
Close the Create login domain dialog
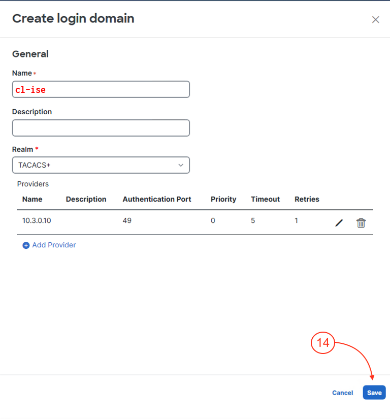[x=375, y=20]
